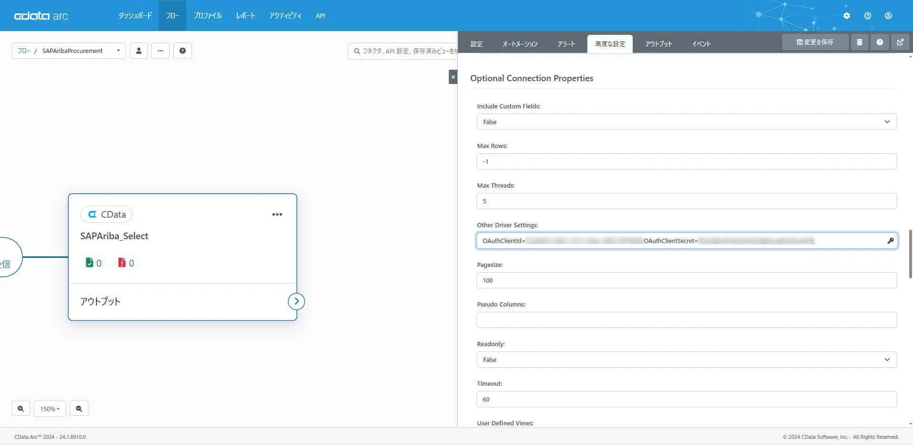The width and height of the screenshot is (913, 445).
Task: Click the red error file count icon
Action: (x=122, y=263)
